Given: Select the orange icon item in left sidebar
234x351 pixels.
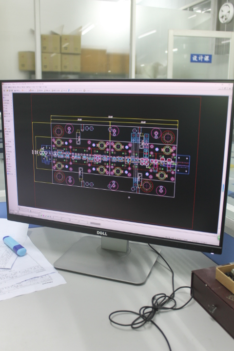Looking at the screenshot, I should pos(5,129).
